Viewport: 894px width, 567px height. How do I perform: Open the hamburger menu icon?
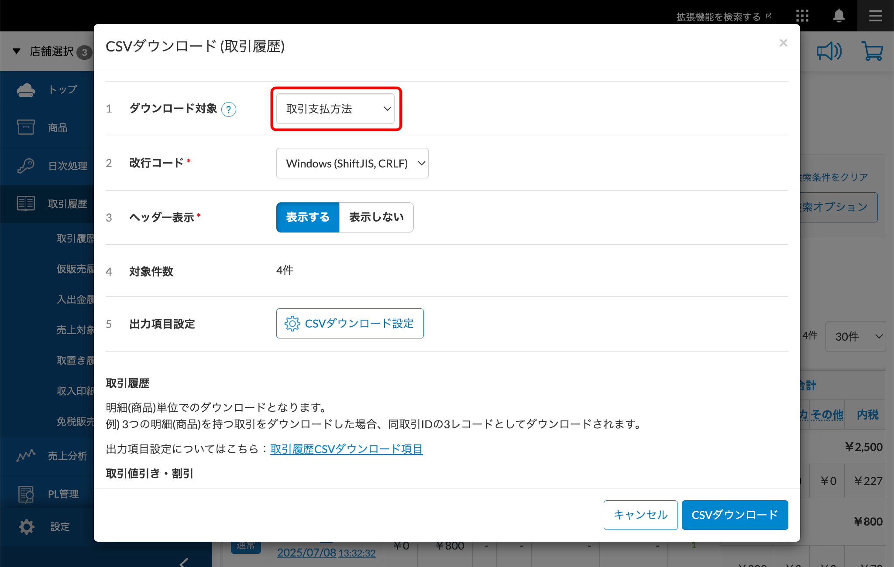875,16
